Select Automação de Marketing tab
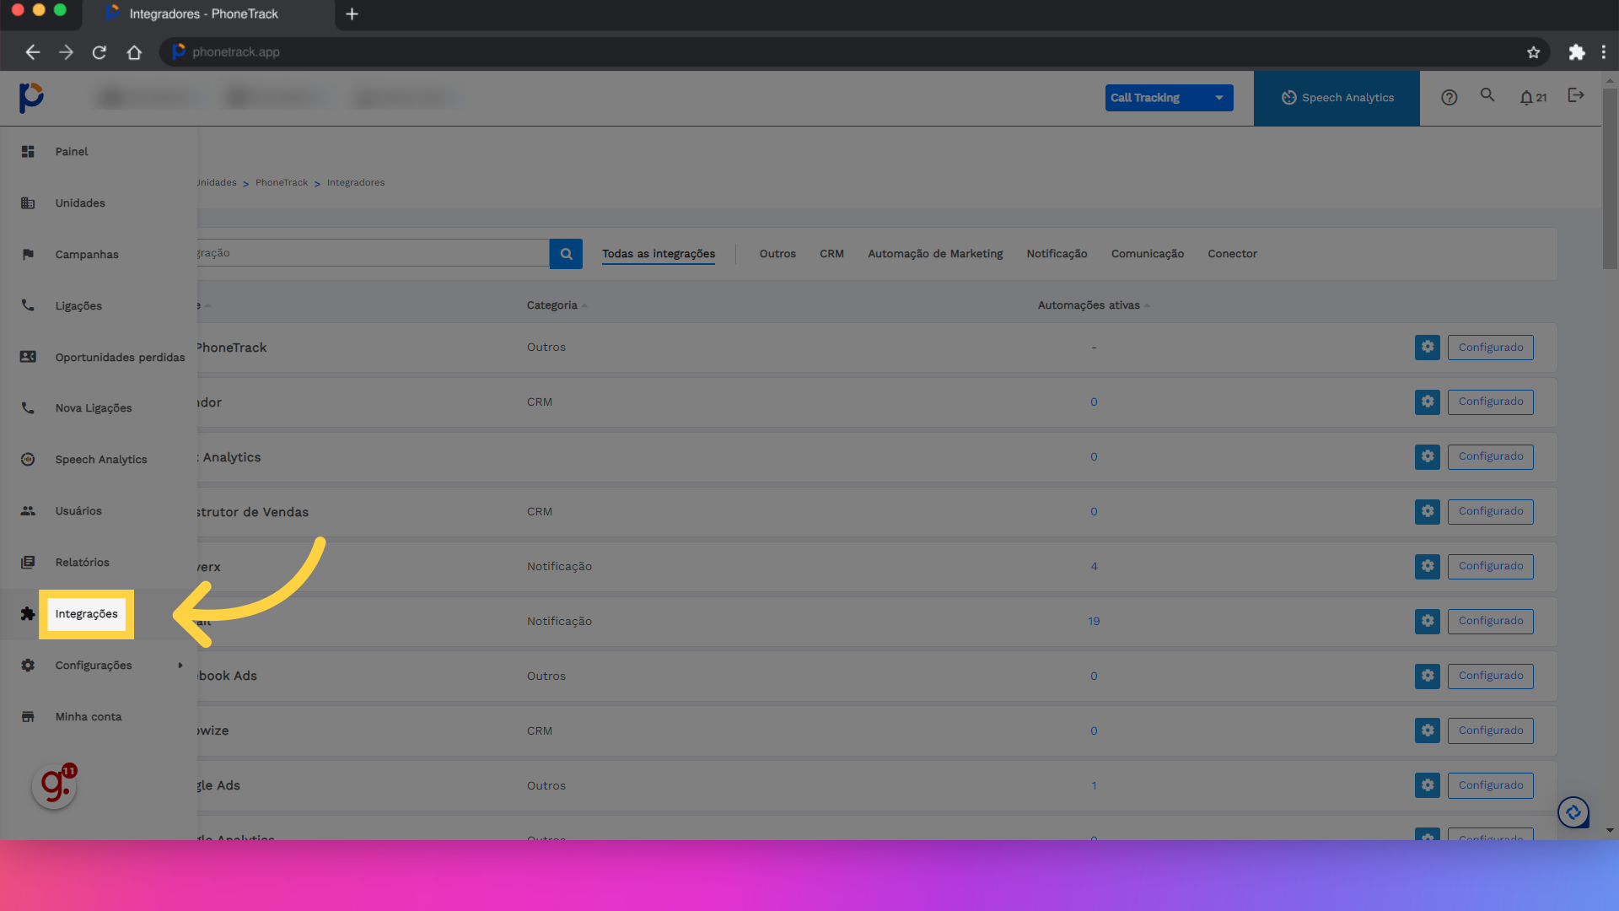This screenshot has width=1619, height=911. point(935,254)
